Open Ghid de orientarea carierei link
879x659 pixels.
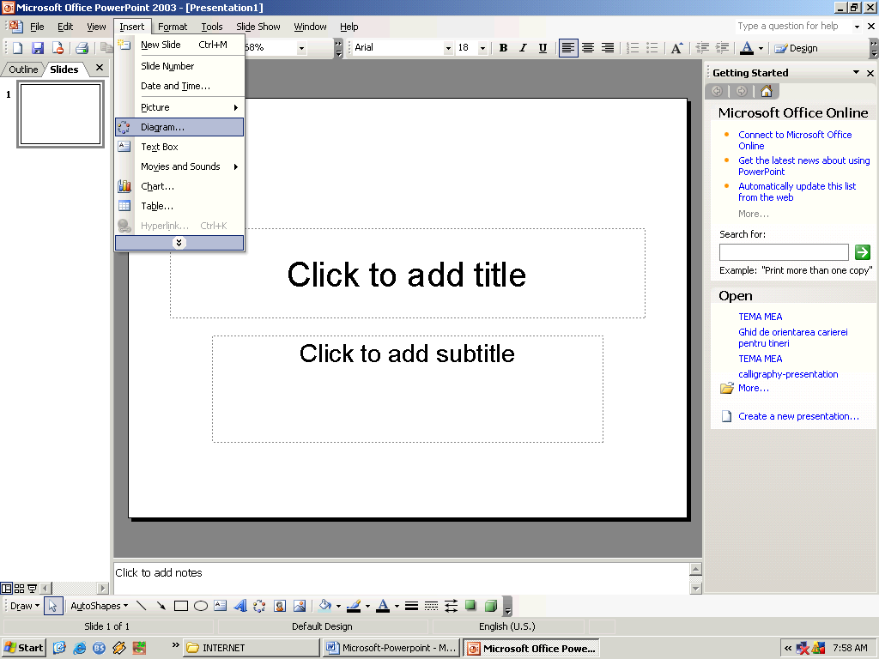[792, 337]
